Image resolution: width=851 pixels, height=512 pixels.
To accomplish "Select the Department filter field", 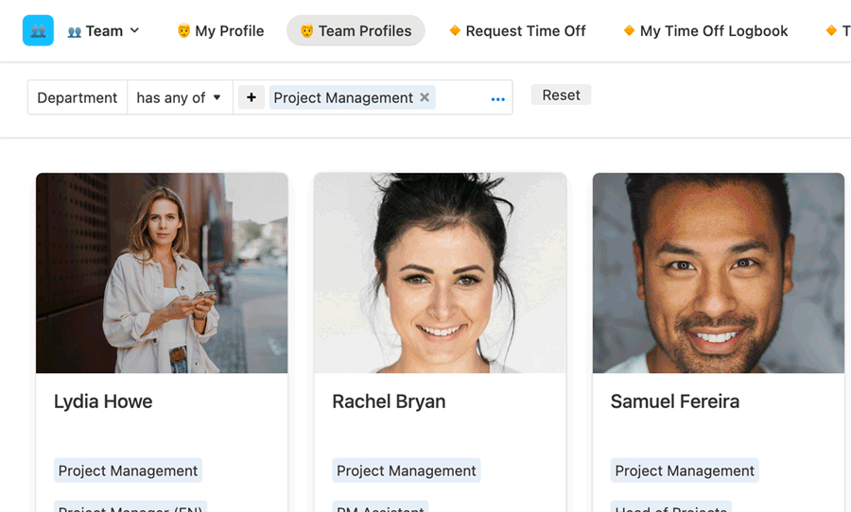I will point(78,97).
